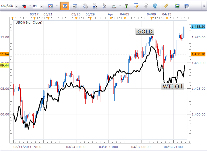Click the 1,450.00 right axis value

pos(199,63)
